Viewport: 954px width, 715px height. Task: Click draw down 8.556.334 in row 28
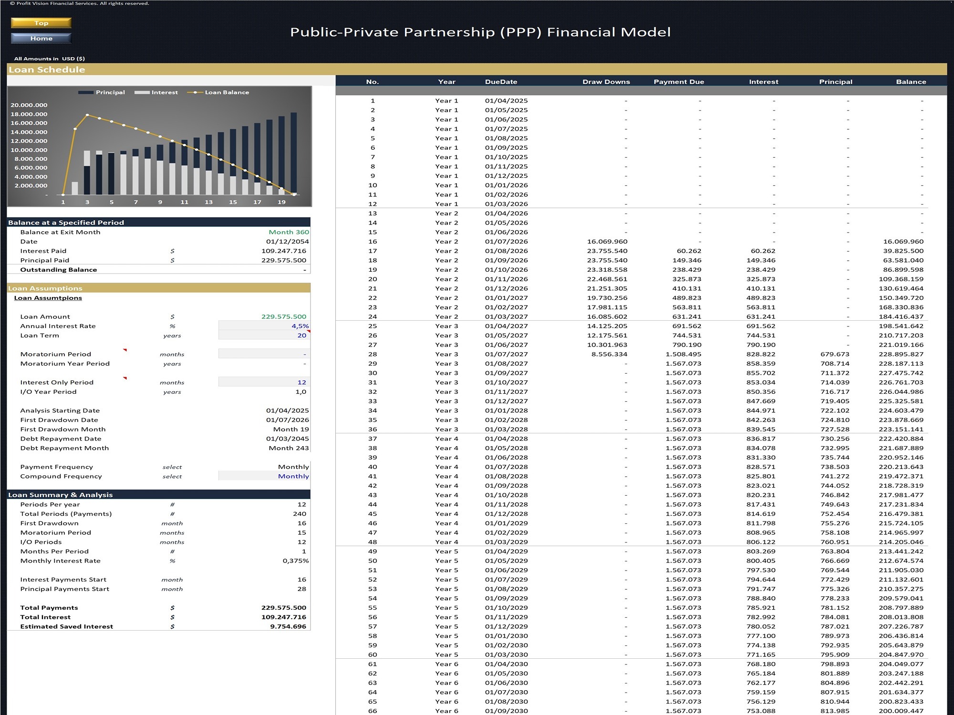click(609, 354)
